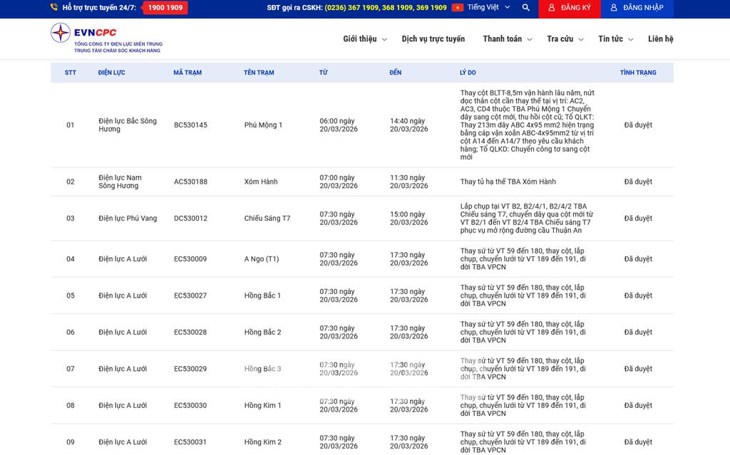Click the TÌNH TRẠNG column header
The height and width of the screenshot is (455, 730).
click(x=638, y=73)
